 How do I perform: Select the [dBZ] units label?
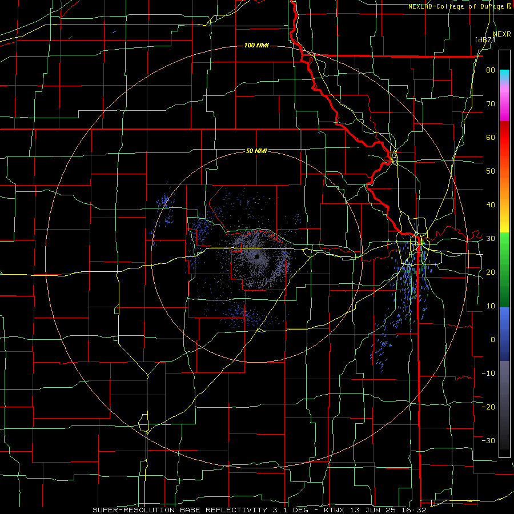point(485,40)
